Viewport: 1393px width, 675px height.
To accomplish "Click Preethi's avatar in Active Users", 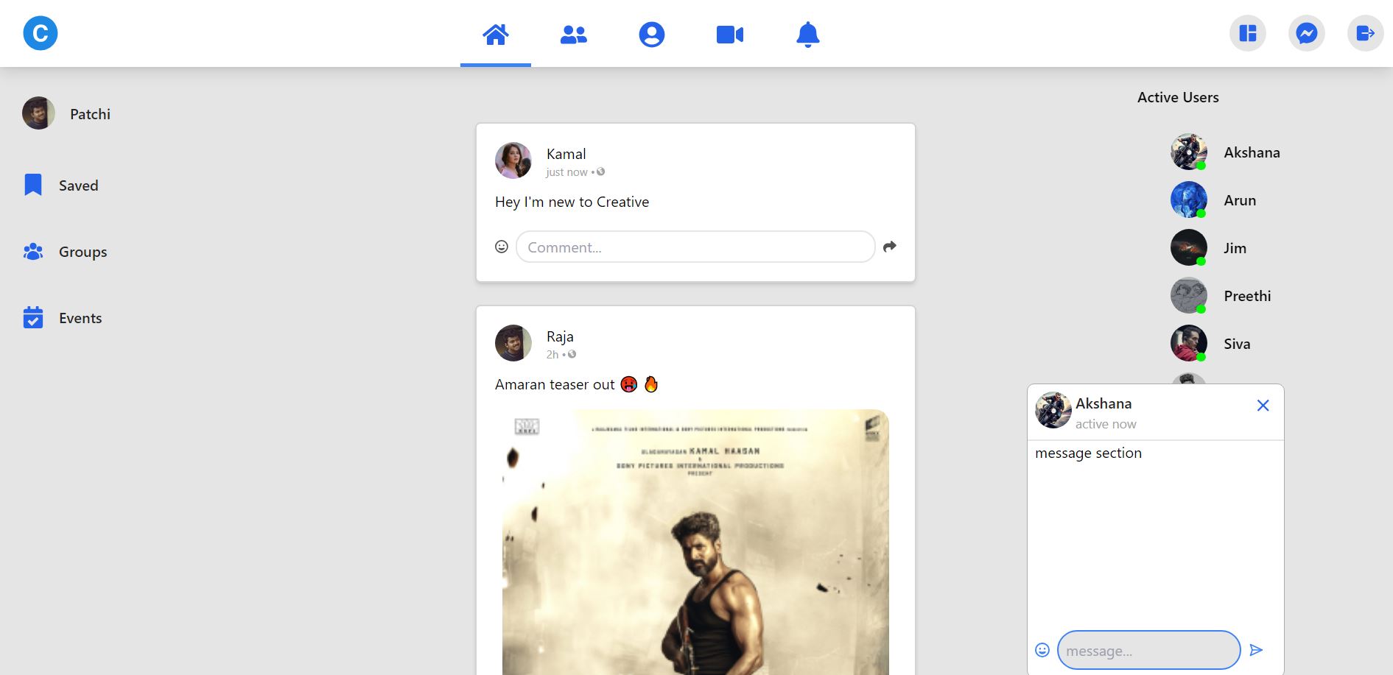I will (x=1189, y=295).
